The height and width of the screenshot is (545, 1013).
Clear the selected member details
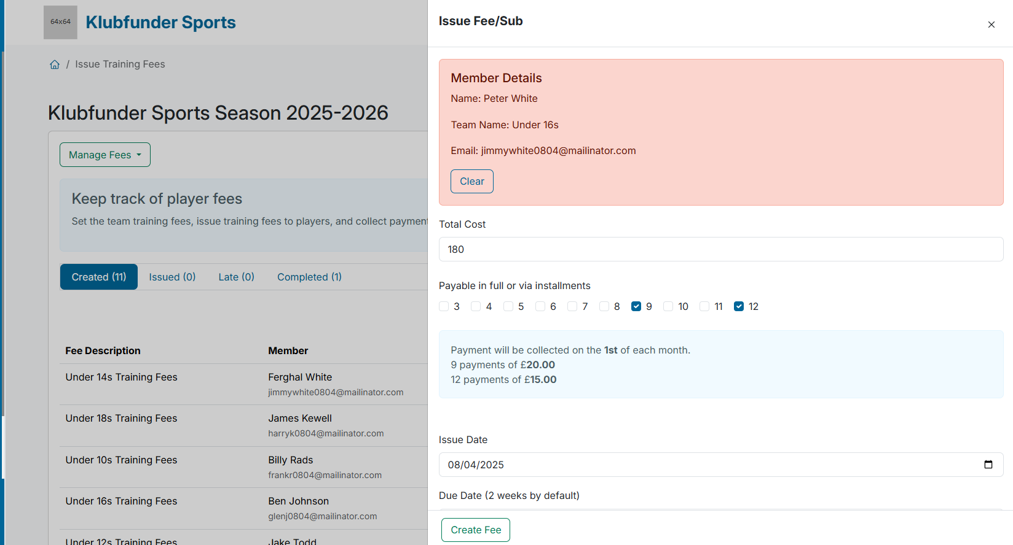tap(471, 181)
